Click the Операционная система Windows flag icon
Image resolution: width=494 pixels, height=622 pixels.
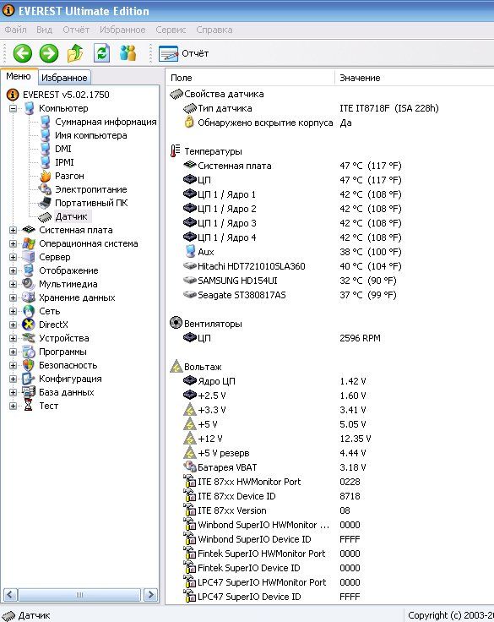(x=29, y=243)
